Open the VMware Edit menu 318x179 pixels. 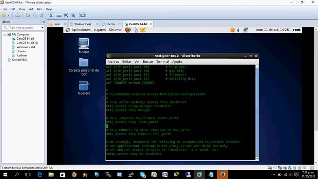tap(13, 9)
